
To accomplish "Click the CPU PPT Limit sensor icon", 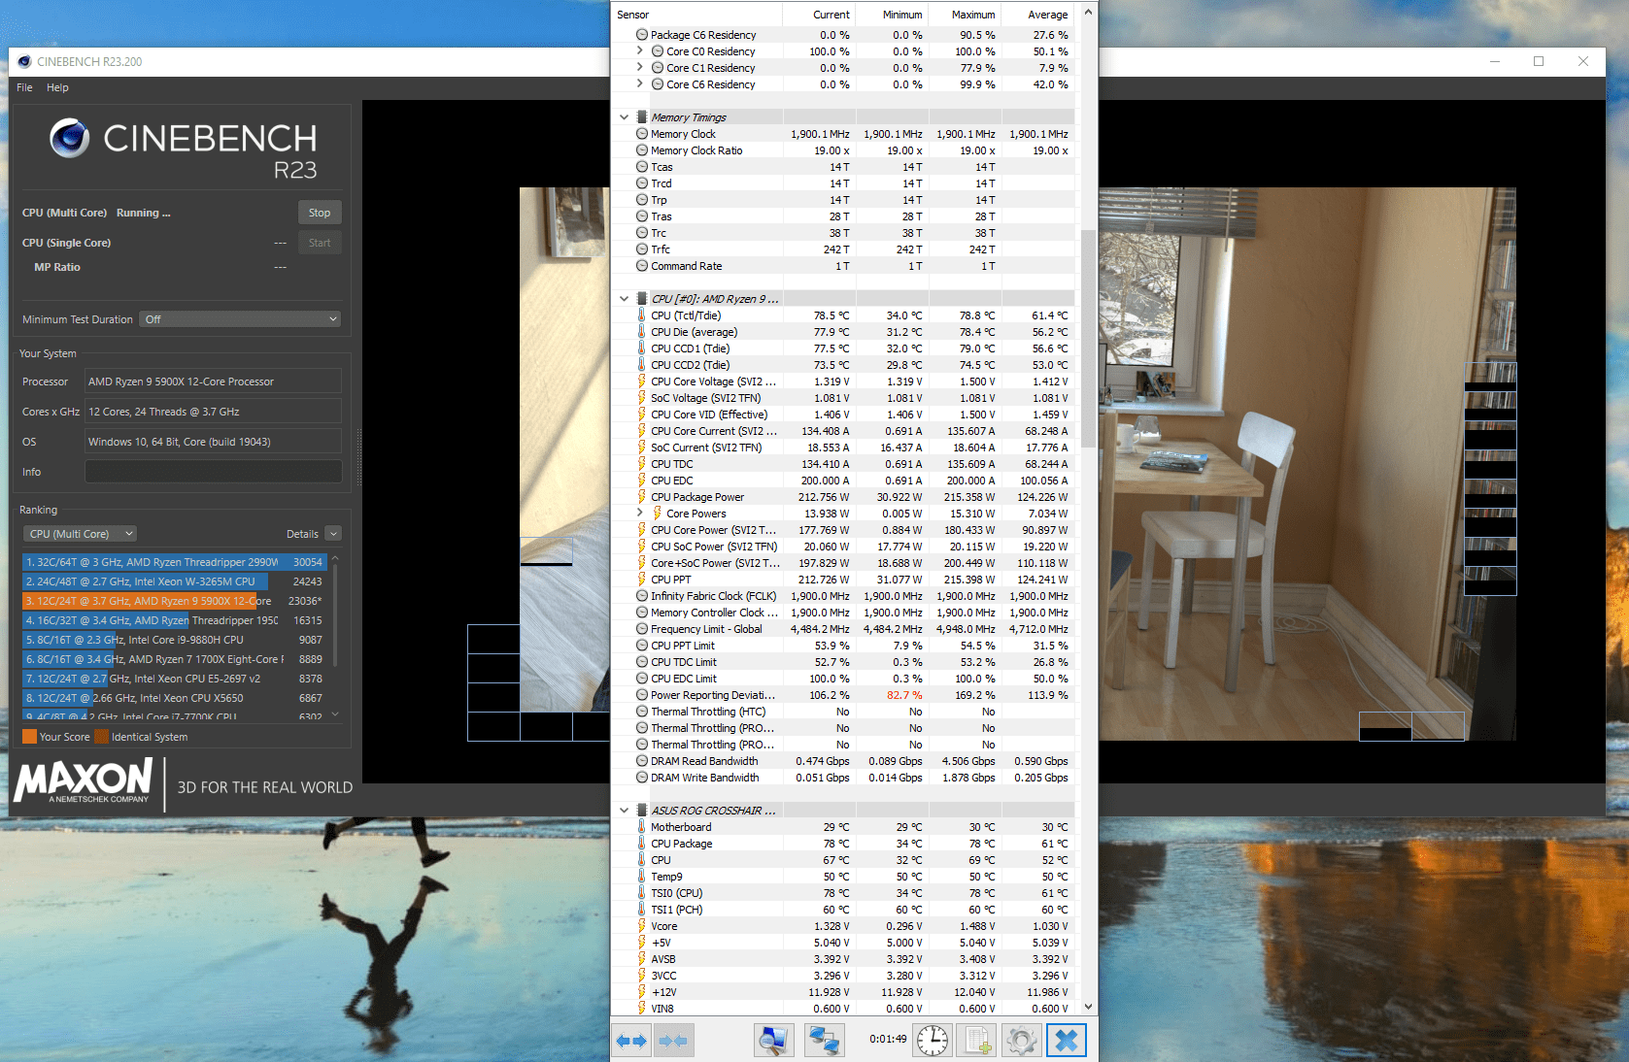I will 642,646.
